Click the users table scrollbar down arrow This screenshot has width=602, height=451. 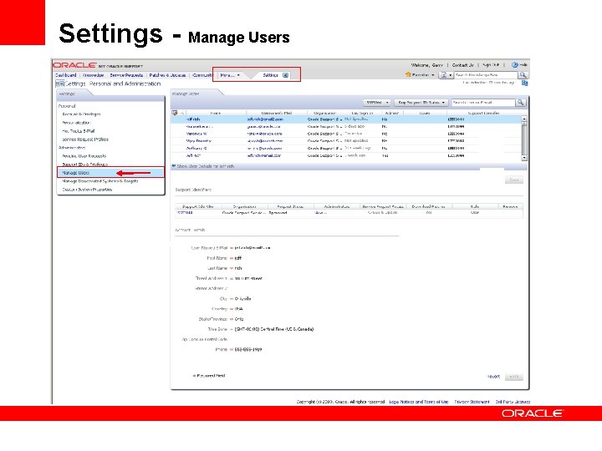524,158
